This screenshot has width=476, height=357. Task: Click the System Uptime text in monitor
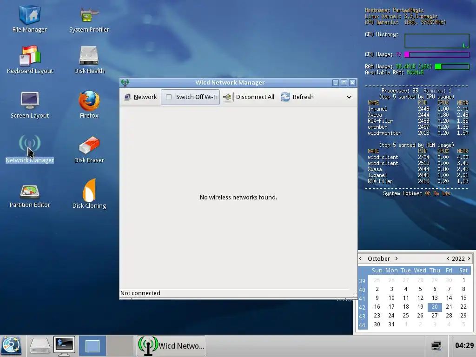click(x=416, y=193)
